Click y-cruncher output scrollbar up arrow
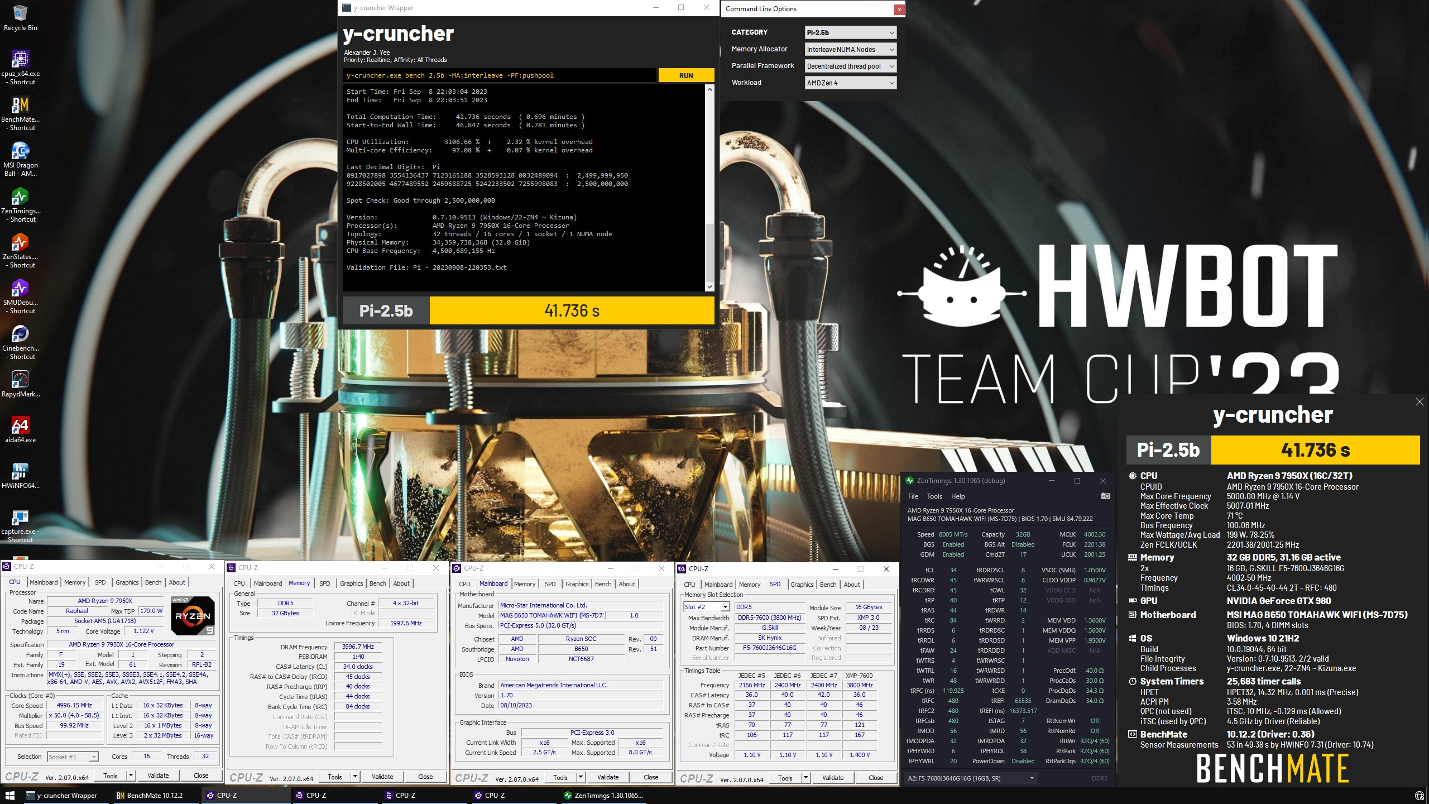 [x=709, y=89]
